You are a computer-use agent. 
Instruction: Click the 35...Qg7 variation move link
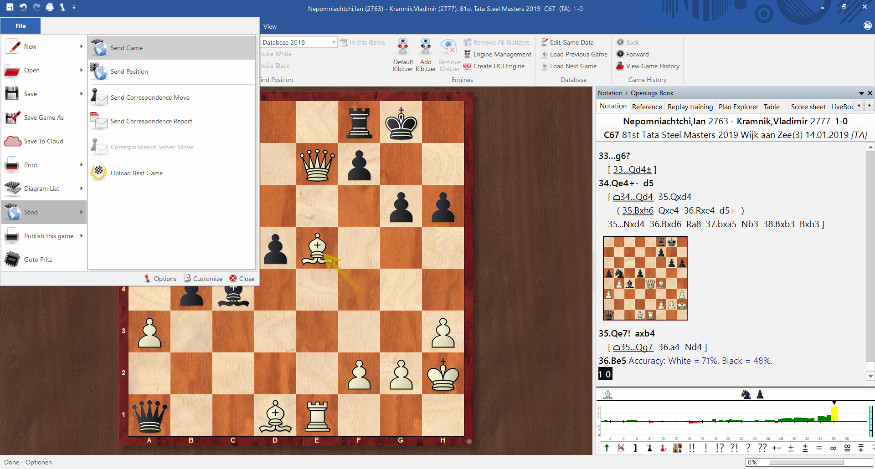click(633, 347)
